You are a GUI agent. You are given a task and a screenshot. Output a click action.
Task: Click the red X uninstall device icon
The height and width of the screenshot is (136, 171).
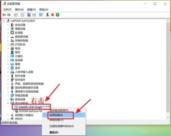coord(53,15)
